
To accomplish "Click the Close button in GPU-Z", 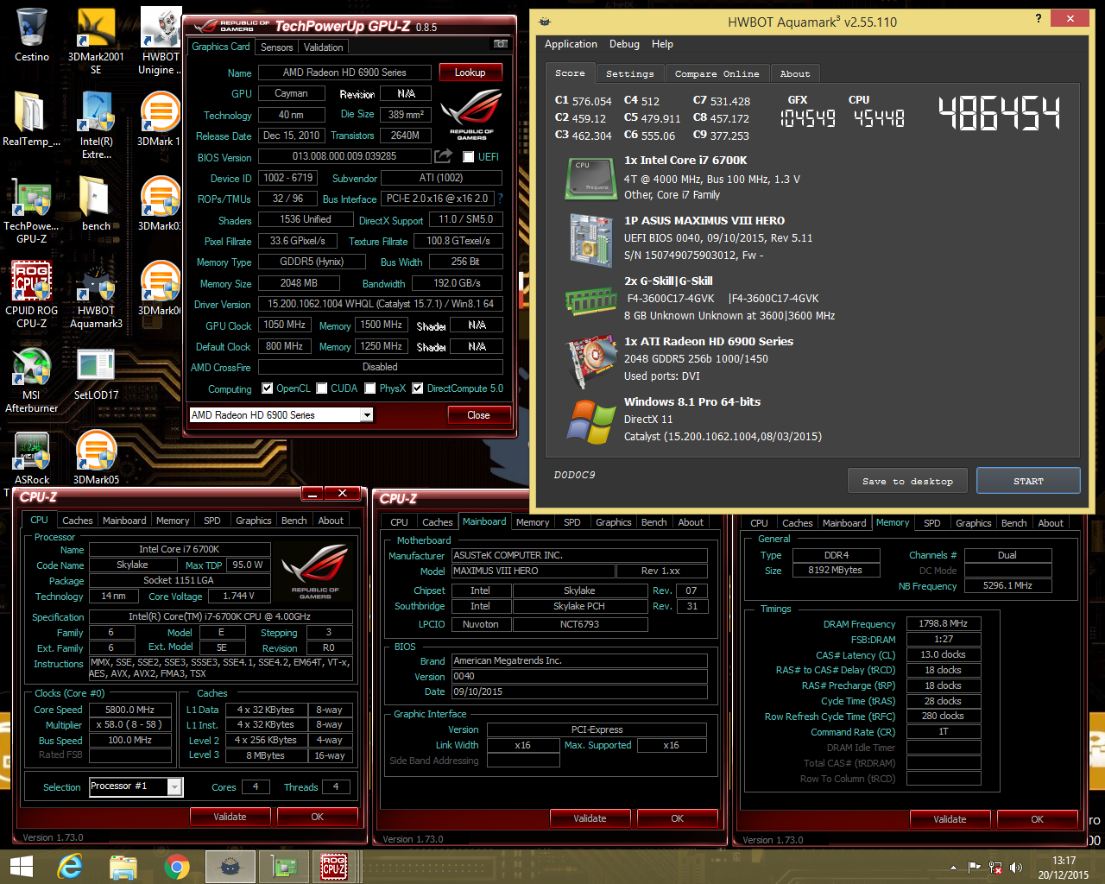I will pos(478,415).
